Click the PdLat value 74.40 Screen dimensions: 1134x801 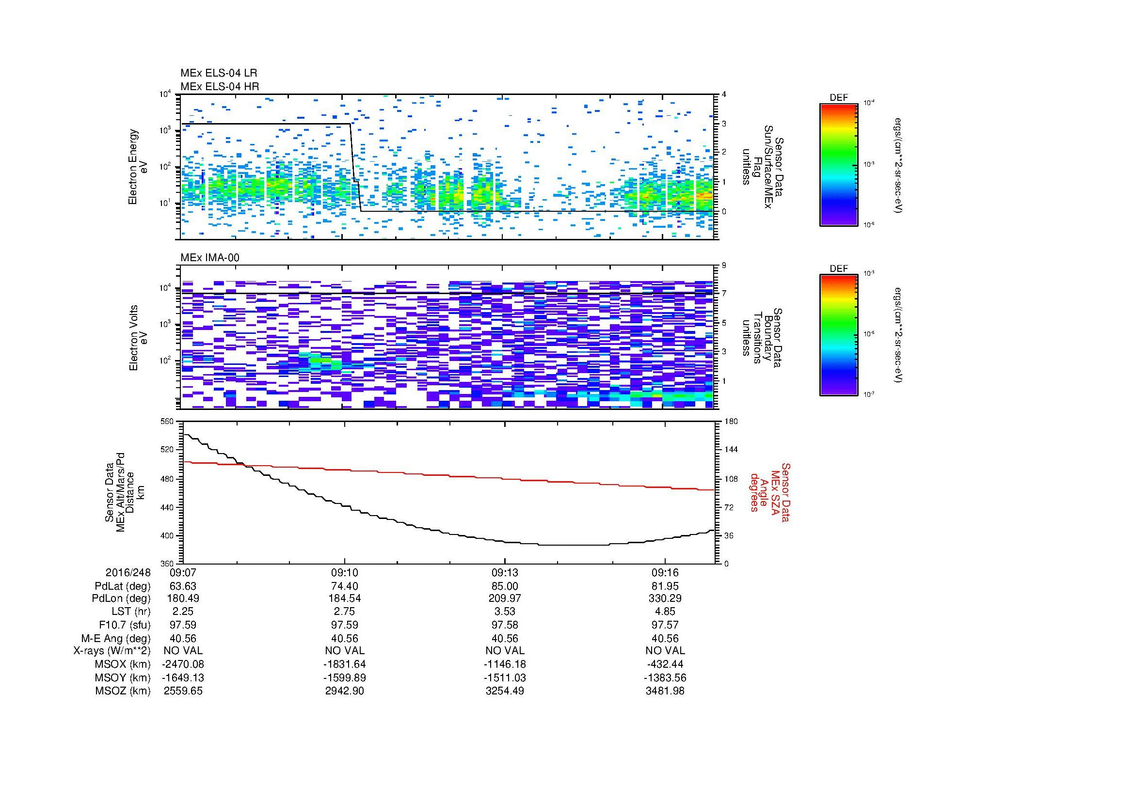coord(344,586)
